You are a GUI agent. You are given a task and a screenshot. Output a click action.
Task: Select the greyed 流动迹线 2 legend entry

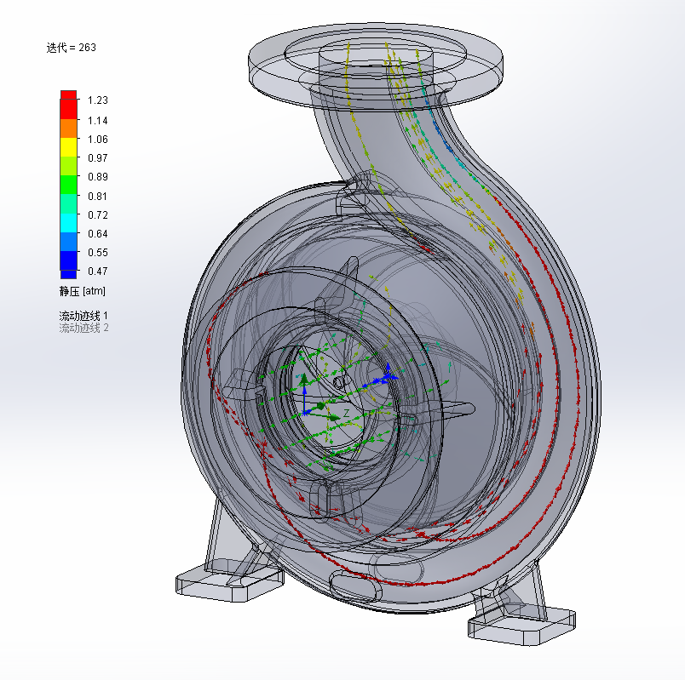point(83,328)
